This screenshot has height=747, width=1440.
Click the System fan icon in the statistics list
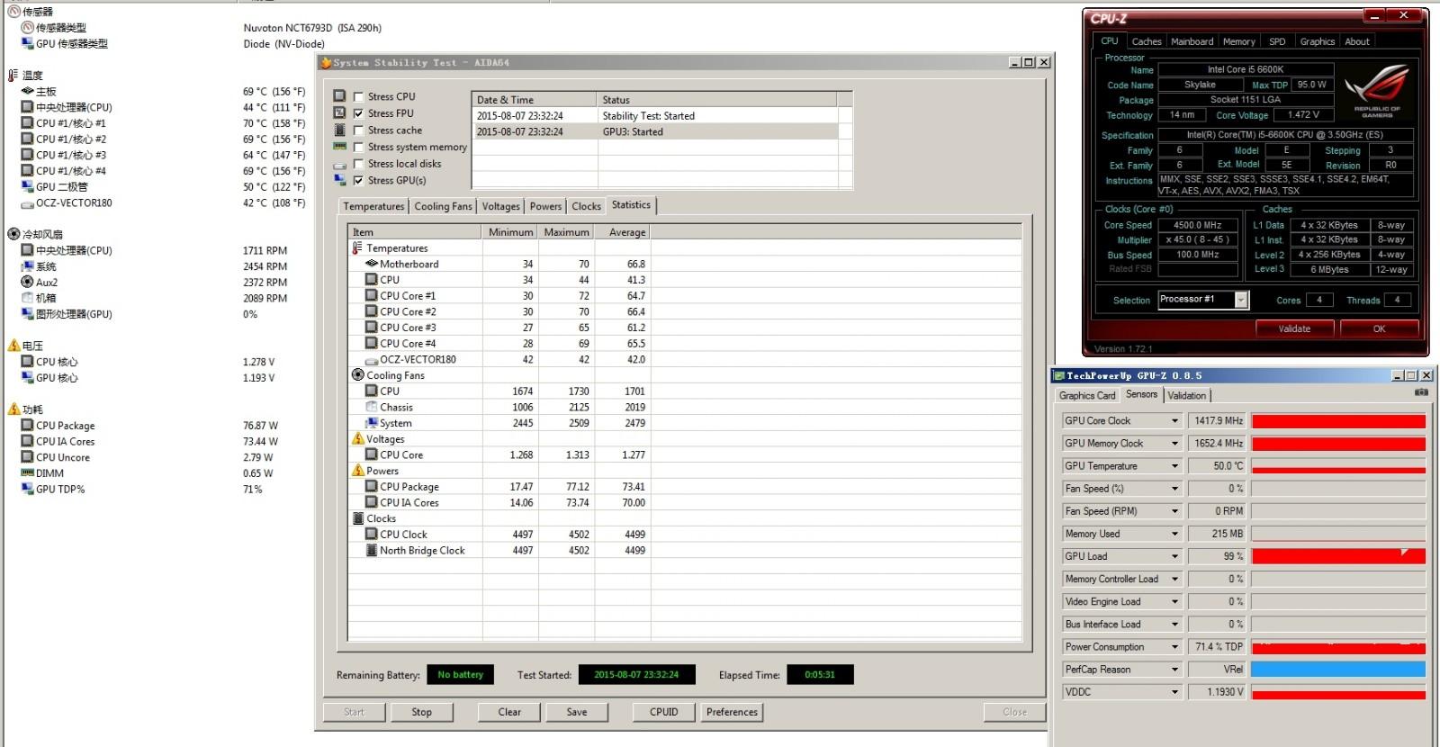372,423
